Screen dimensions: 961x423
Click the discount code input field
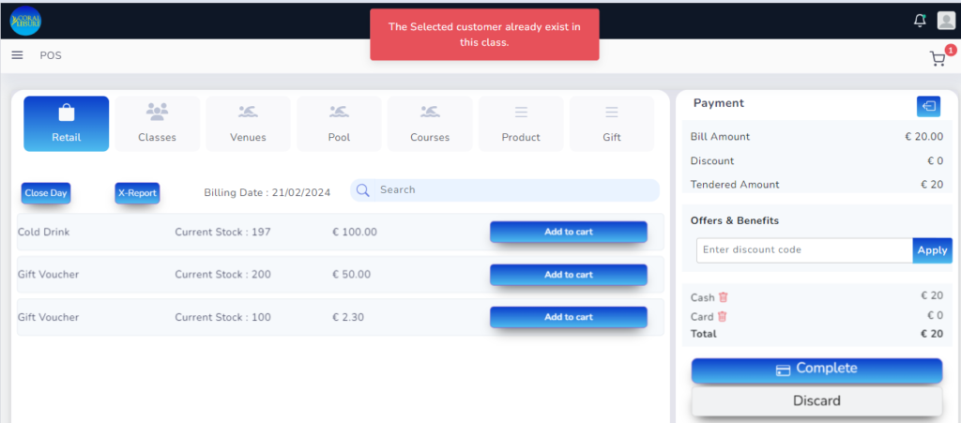click(803, 250)
